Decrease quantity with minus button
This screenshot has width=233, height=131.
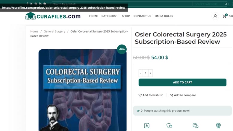(141, 73)
